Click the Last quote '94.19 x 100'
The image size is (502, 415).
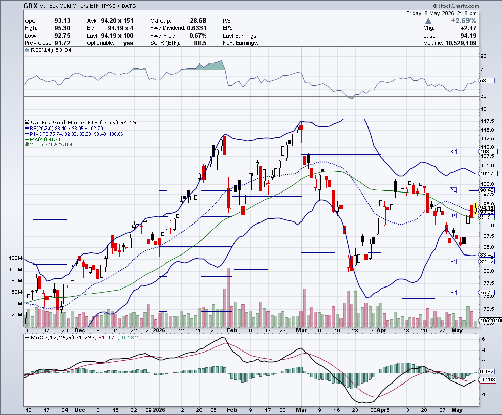(117, 36)
